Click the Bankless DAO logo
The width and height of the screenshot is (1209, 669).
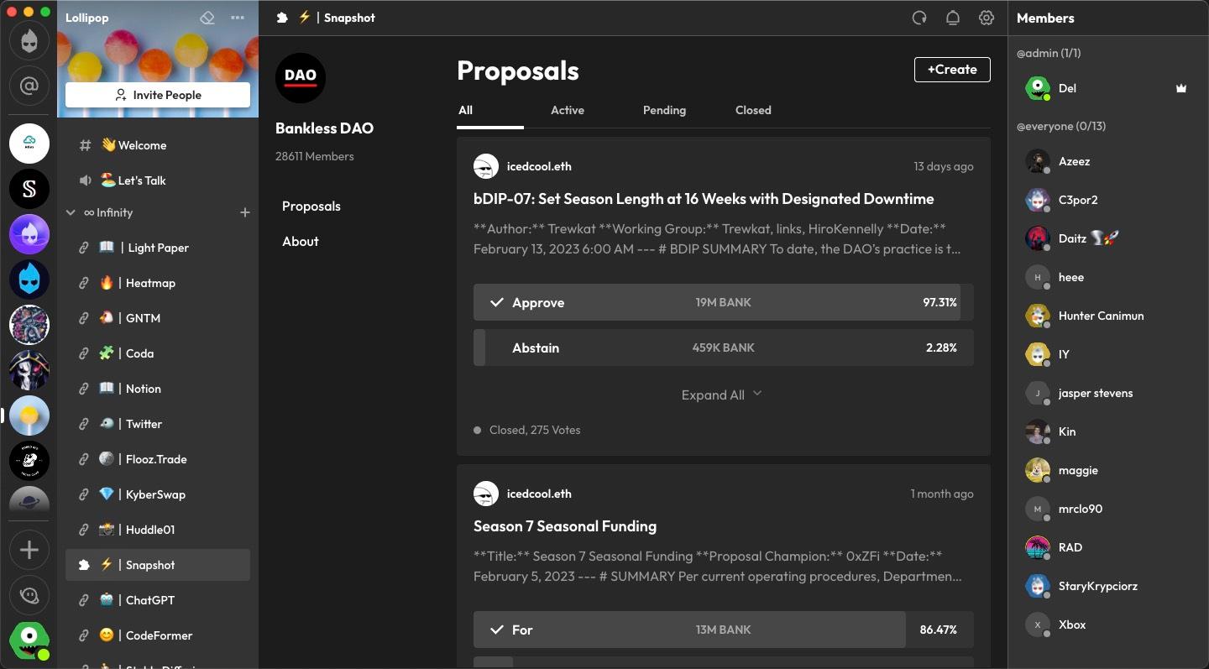pos(301,78)
